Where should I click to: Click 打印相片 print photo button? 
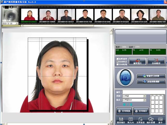[x=141, y=111]
